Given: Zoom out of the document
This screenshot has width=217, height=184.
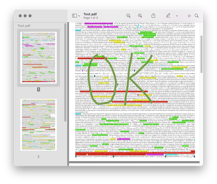Looking at the screenshot, I should [x=128, y=16].
